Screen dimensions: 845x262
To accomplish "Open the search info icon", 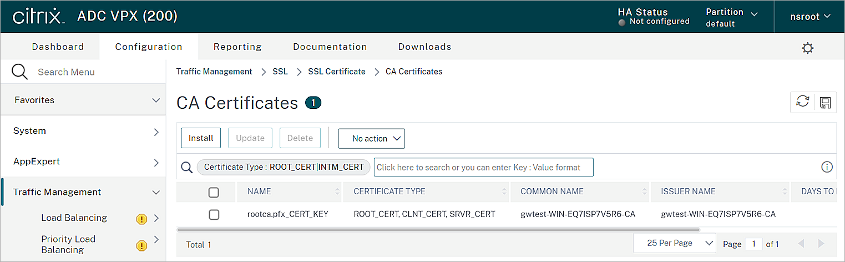I will [827, 167].
